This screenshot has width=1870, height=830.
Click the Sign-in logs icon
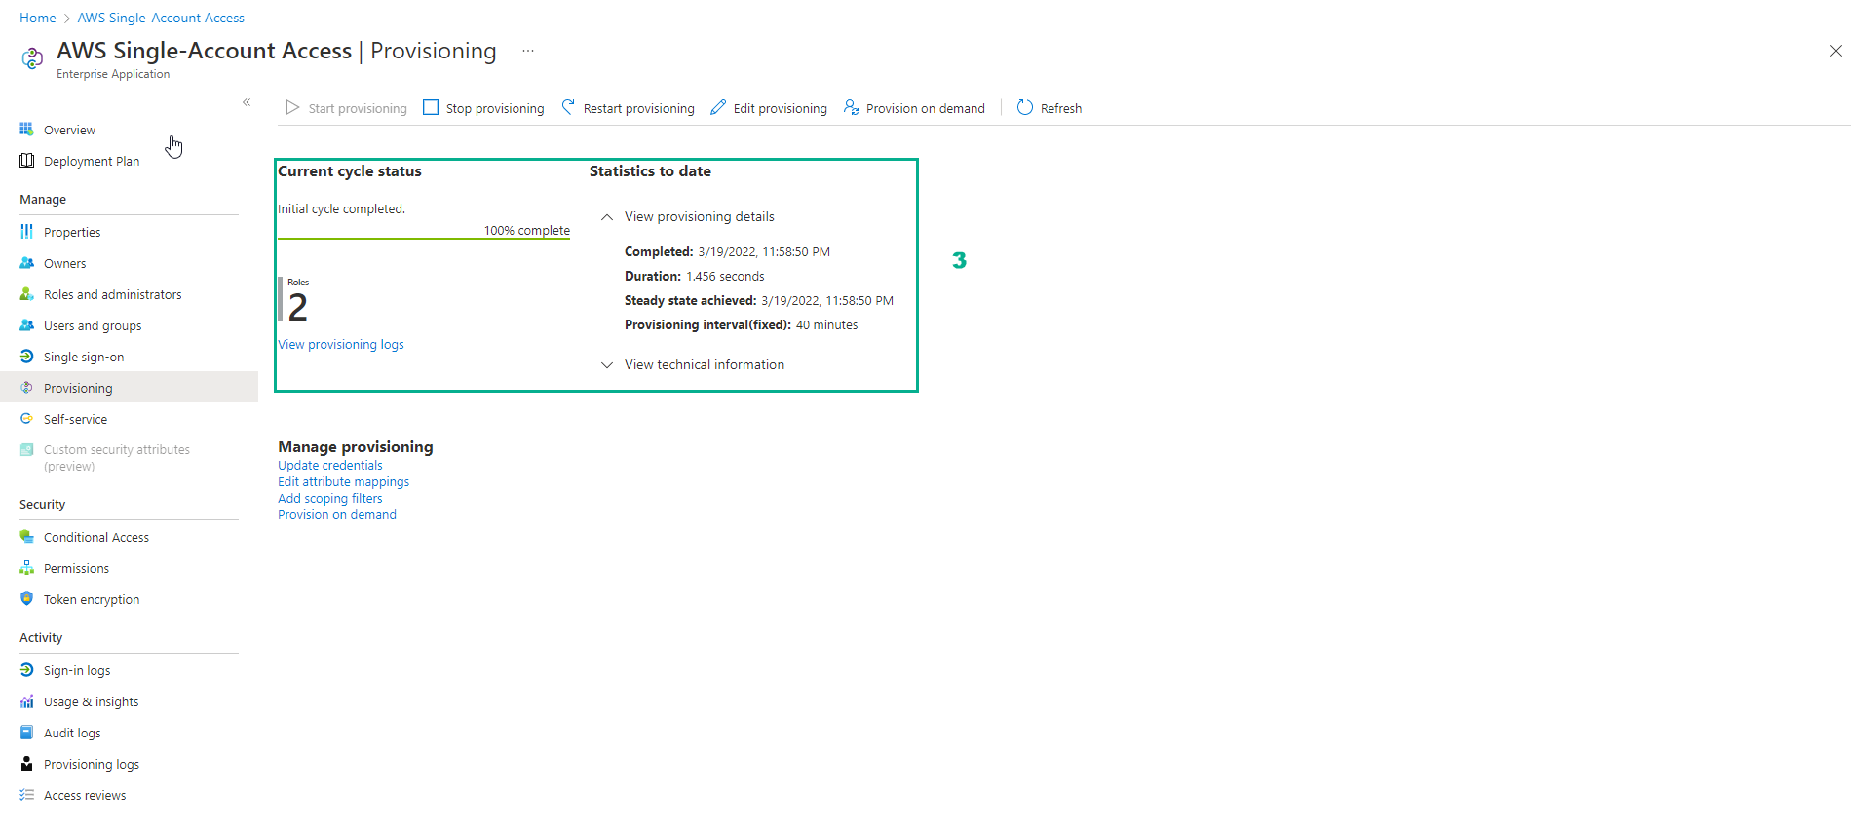26,670
